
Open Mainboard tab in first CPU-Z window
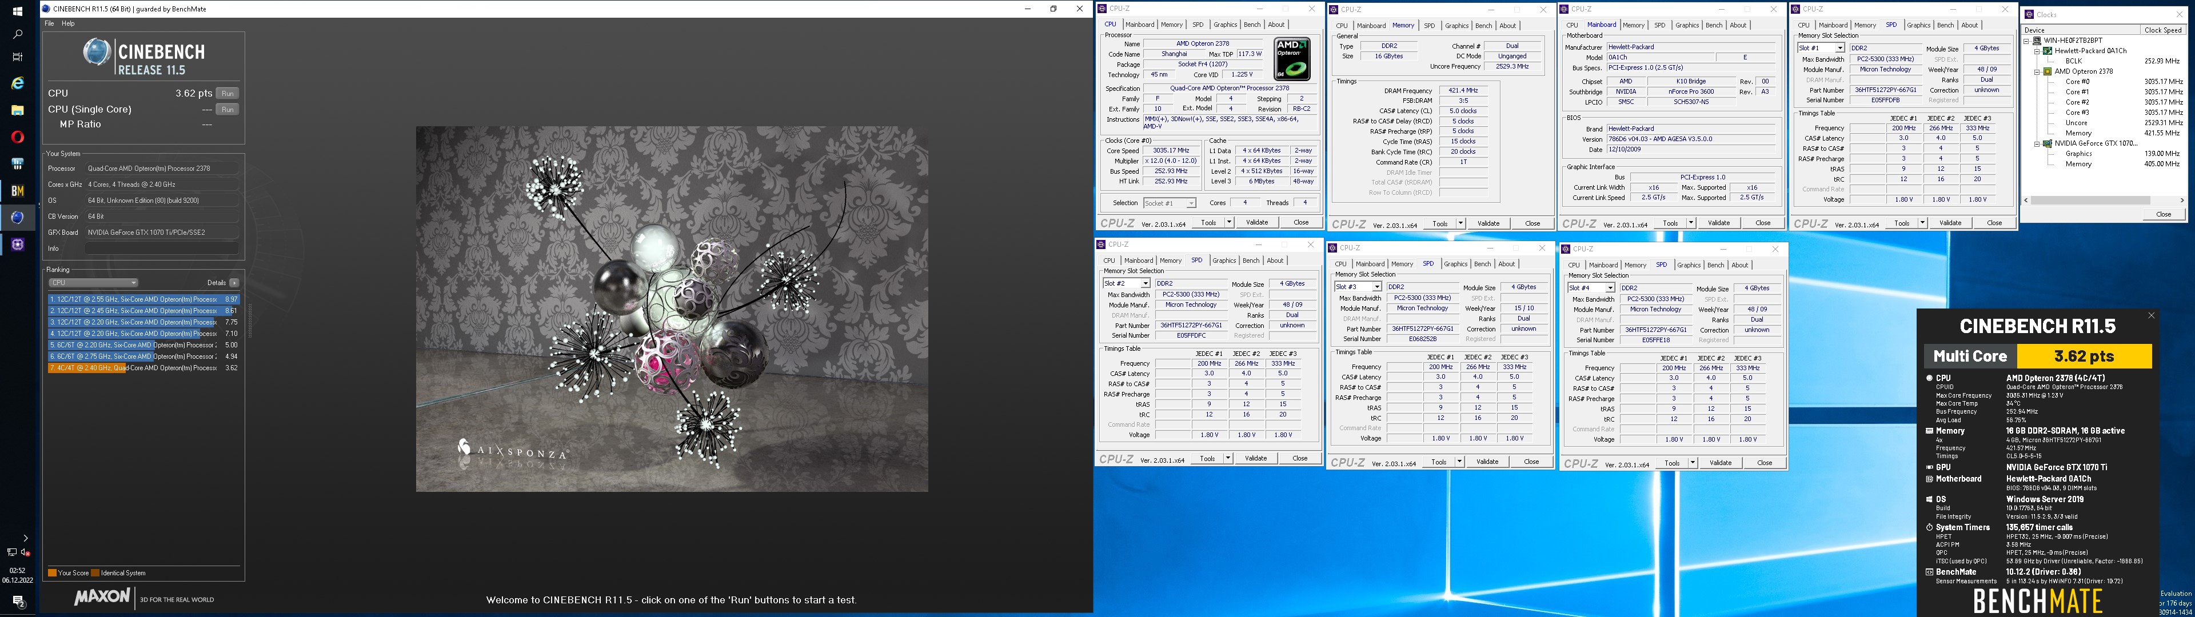pos(1139,25)
